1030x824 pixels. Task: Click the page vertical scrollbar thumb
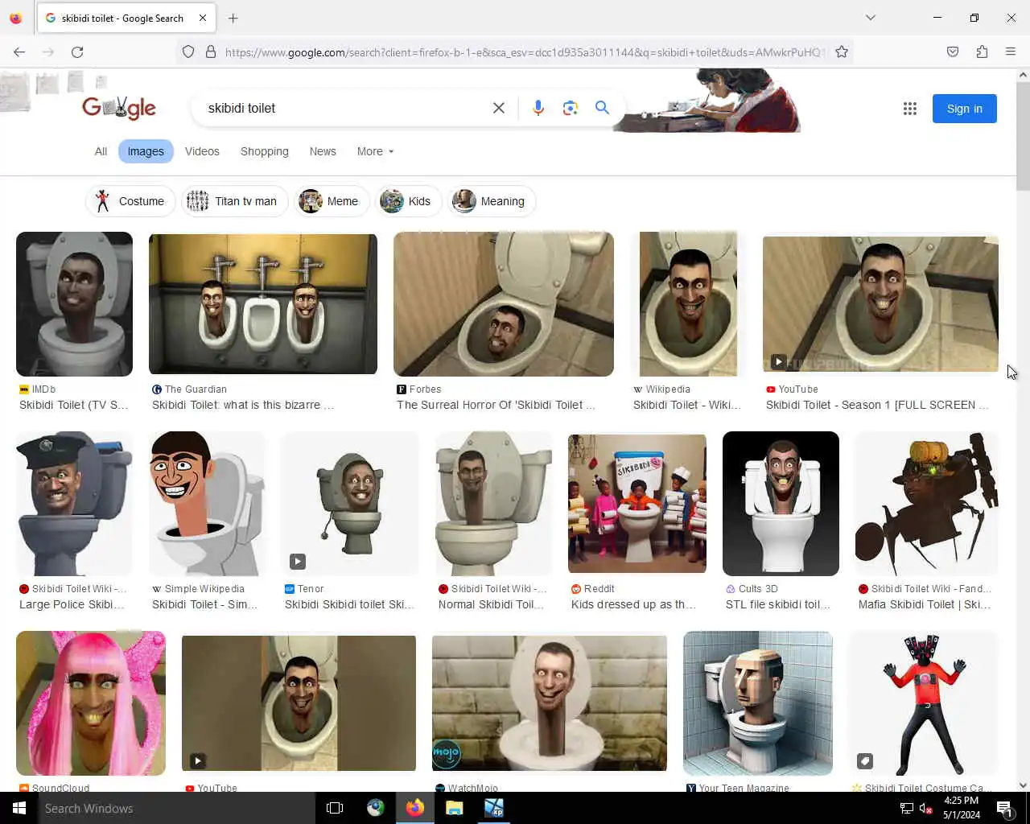[1023, 135]
